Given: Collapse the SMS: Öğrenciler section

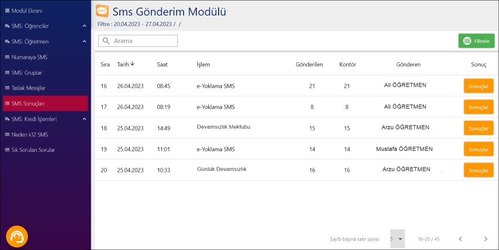Looking at the screenshot, I should point(84,26).
